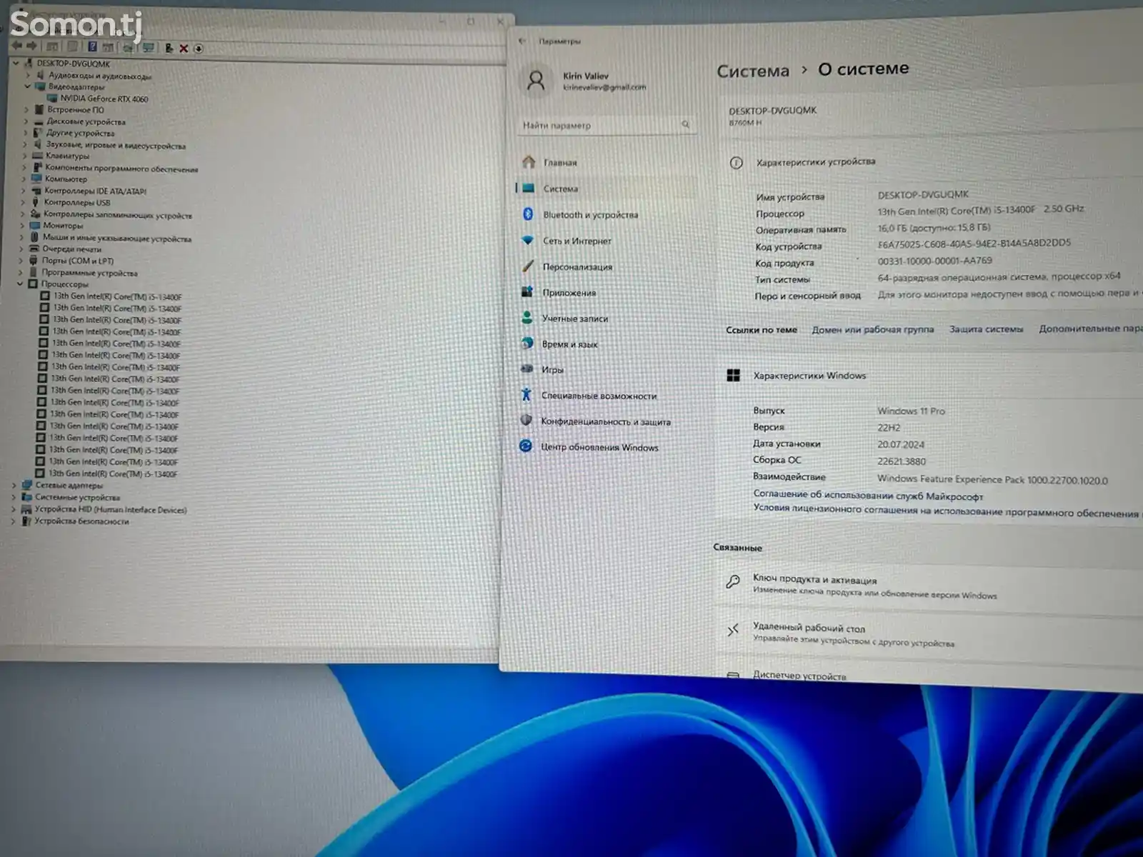
Task: Click the Главная home icon in Settings
Action: [x=529, y=162]
